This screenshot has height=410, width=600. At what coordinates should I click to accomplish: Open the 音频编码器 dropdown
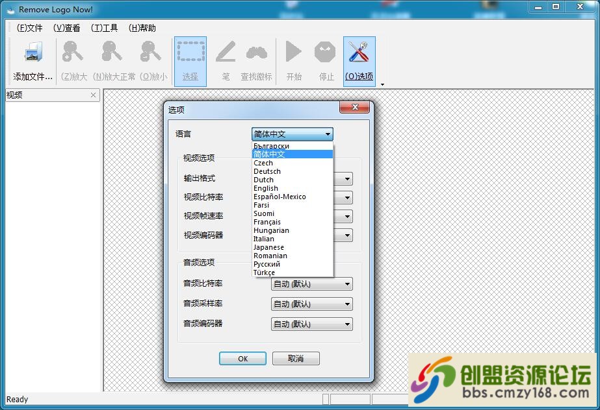[x=312, y=324]
